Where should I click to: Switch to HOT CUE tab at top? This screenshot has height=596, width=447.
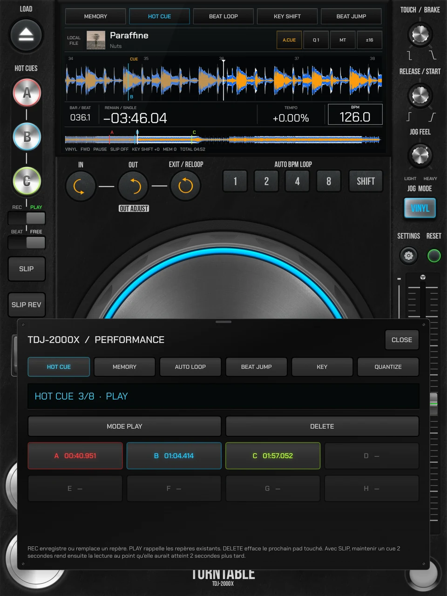(x=159, y=16)
